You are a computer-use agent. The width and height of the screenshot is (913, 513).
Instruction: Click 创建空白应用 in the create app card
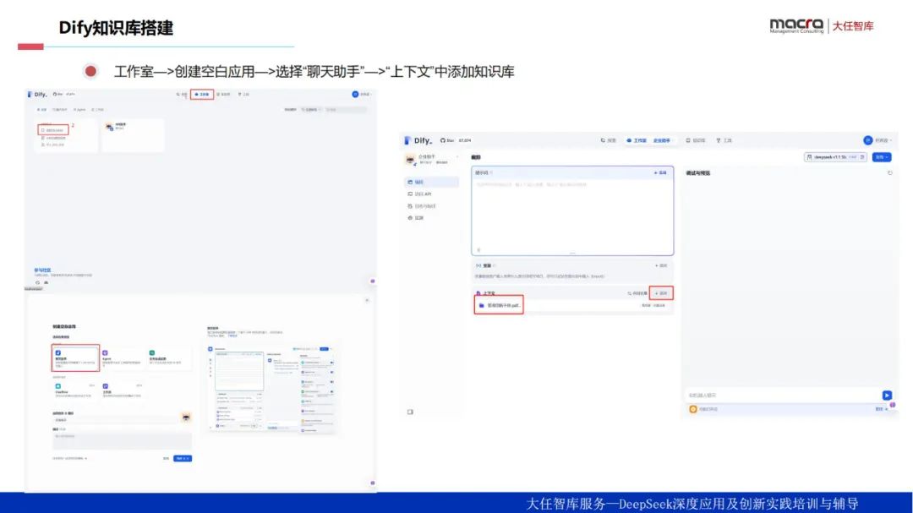(x=53, y=130)
